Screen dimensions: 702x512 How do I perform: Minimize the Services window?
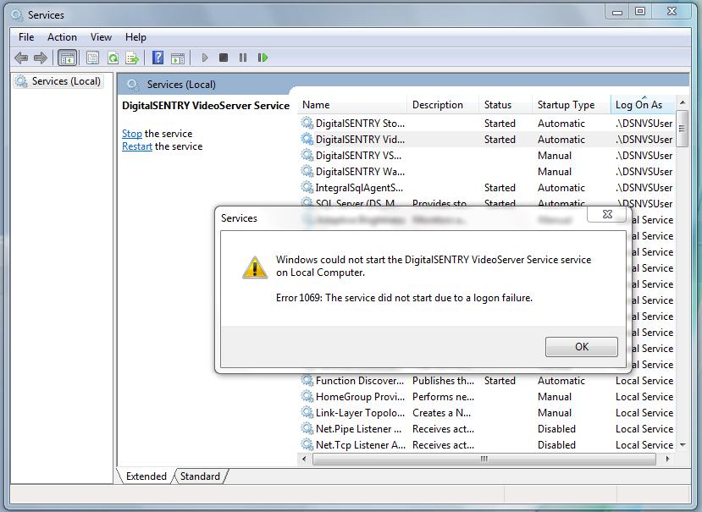[x=617, y=12]
